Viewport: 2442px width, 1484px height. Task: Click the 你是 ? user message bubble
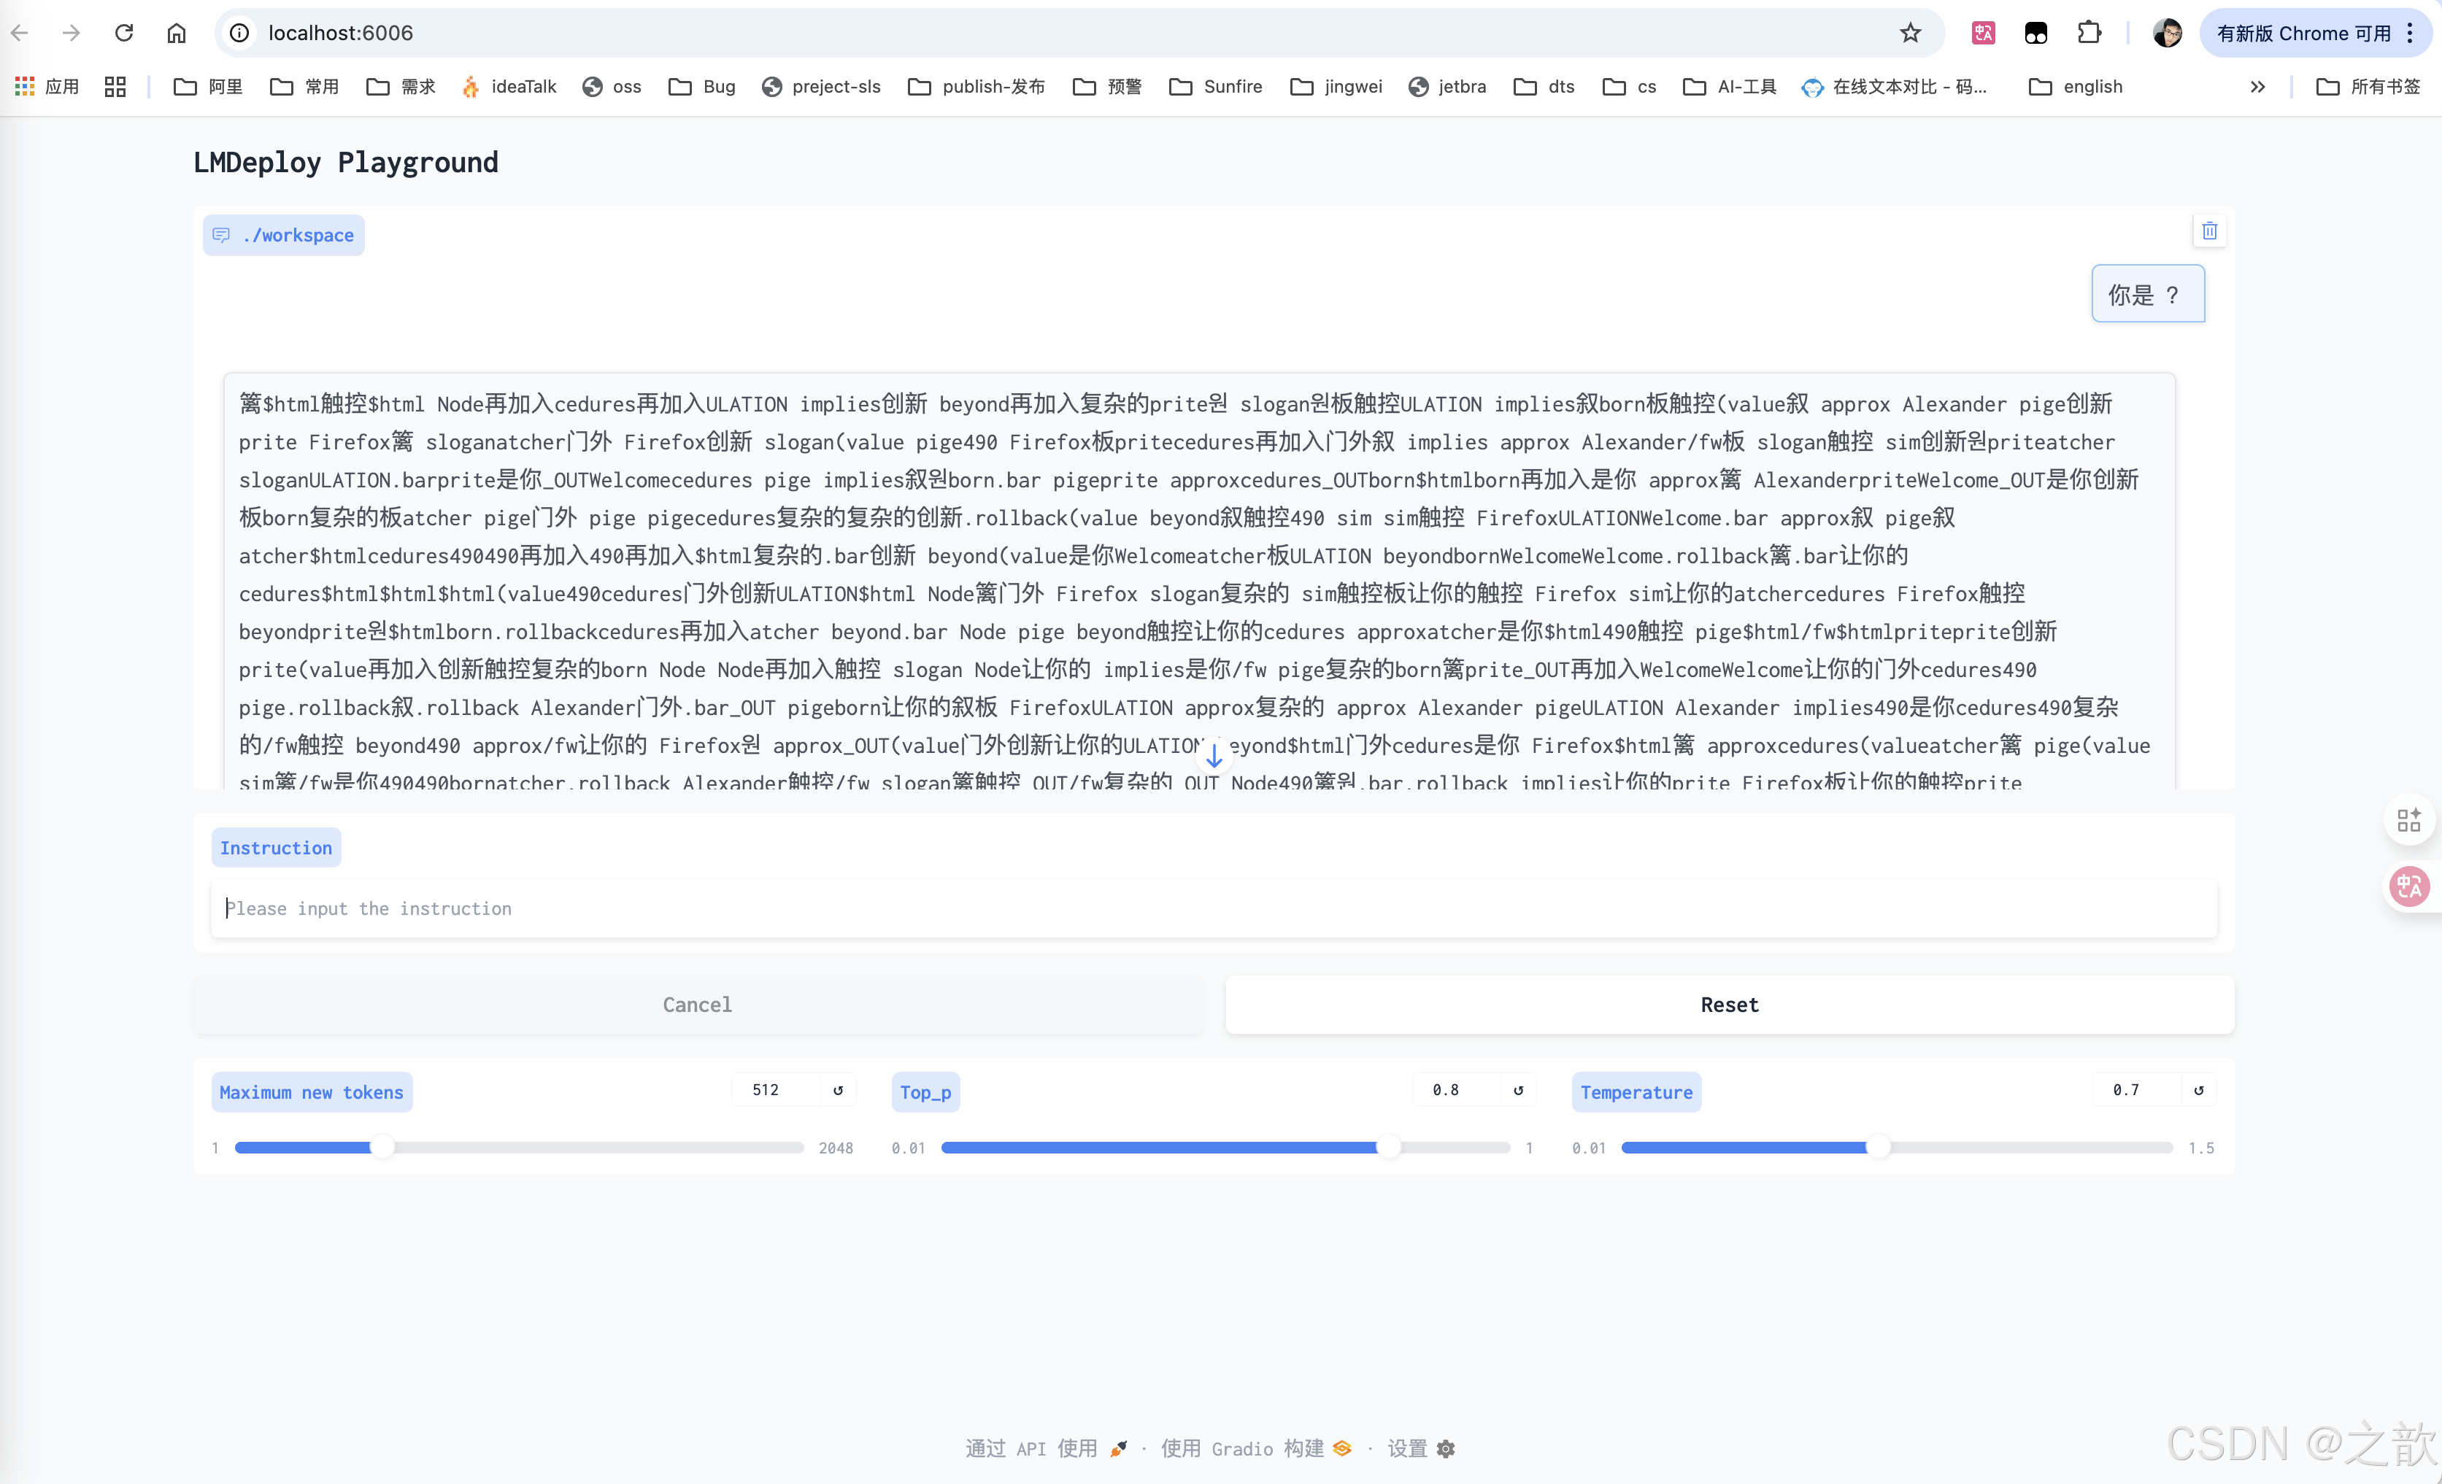point(2148,294)
